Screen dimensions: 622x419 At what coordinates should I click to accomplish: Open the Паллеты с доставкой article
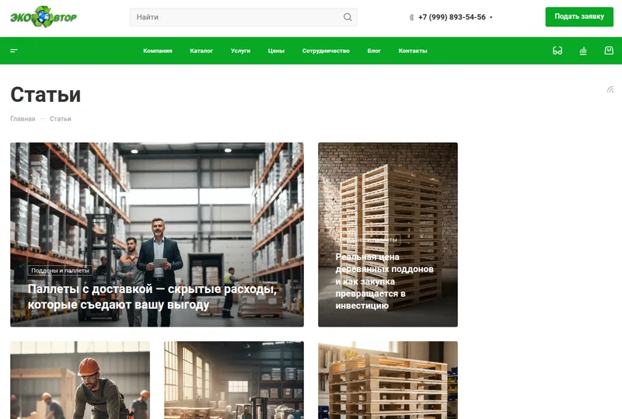coord(152,296)
